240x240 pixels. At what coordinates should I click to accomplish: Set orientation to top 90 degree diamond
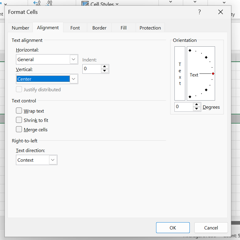(190, 50)
